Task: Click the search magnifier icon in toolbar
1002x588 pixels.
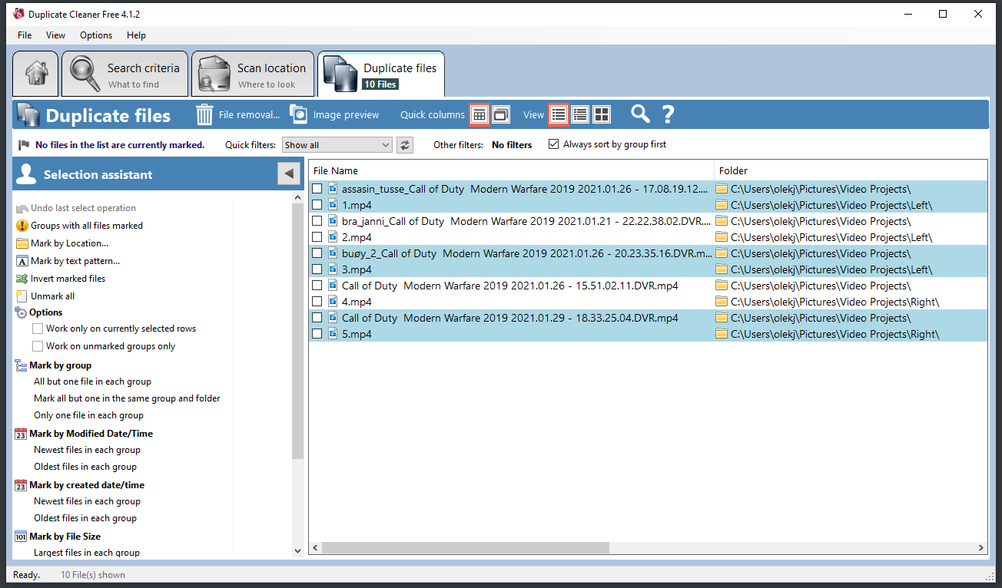Action: [x=640, y=114]
